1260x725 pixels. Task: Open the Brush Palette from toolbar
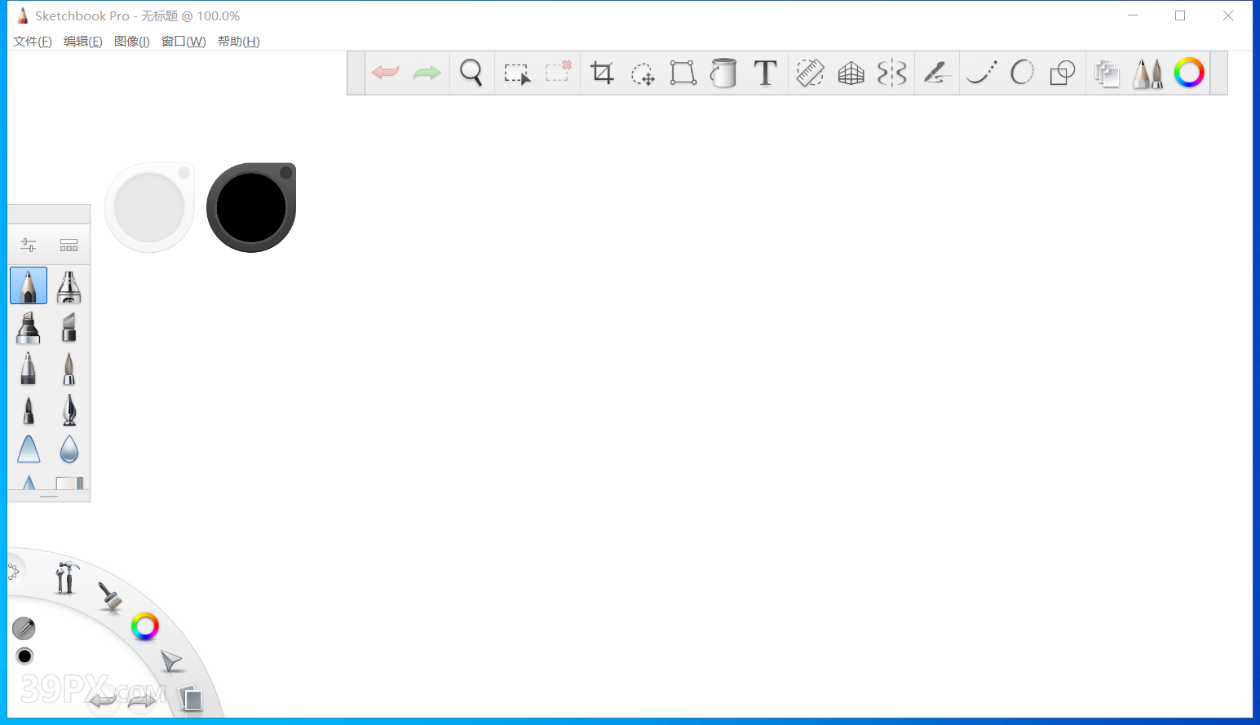1147,73
